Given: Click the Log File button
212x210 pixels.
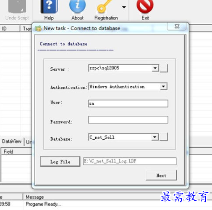Looking at the screenshot, I should [60, 162].
